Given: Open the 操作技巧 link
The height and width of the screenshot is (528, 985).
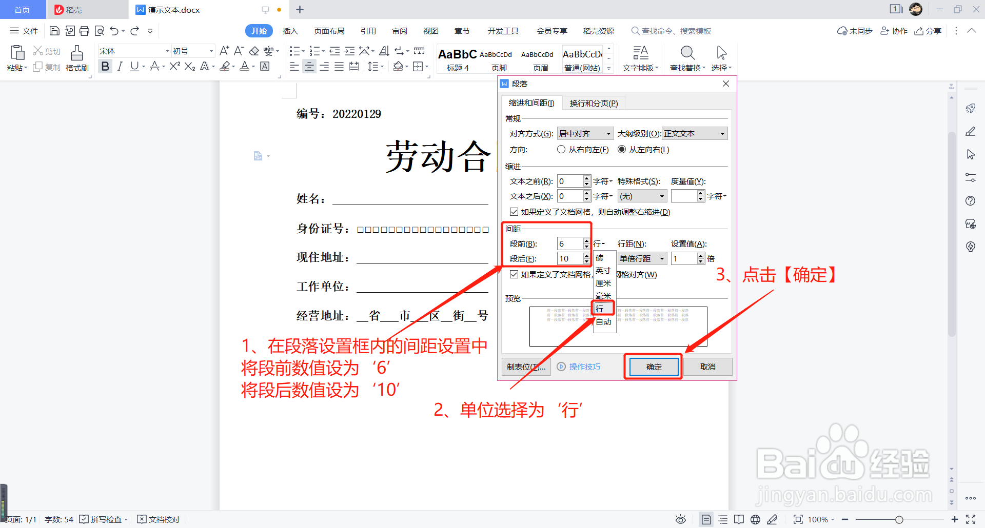Looking at the screenshot, I should tap(579, 367).
